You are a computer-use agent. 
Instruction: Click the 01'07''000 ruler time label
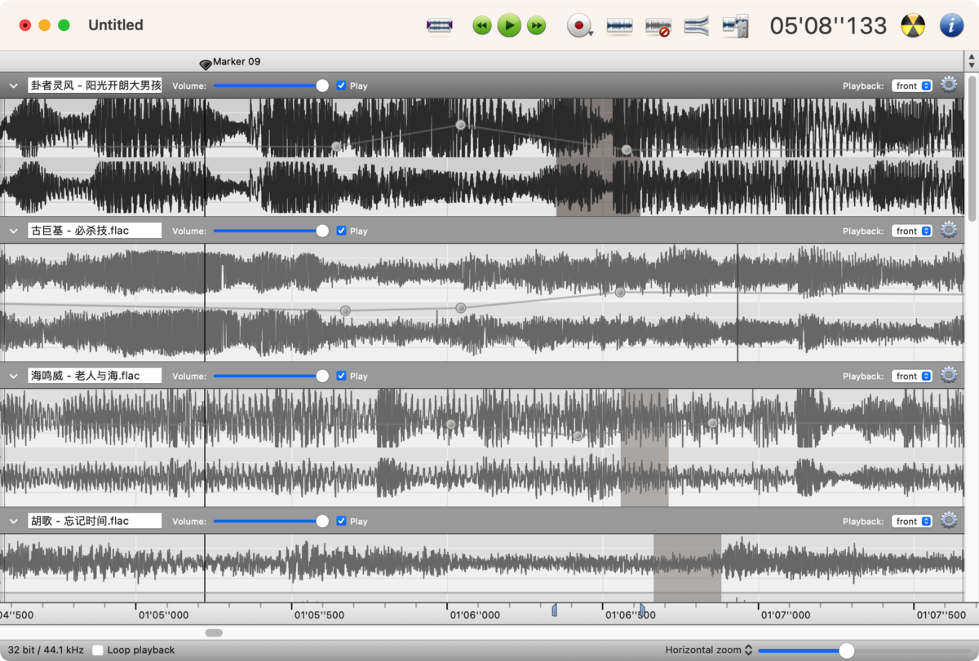pyautogui.click(x=786, y=615)
